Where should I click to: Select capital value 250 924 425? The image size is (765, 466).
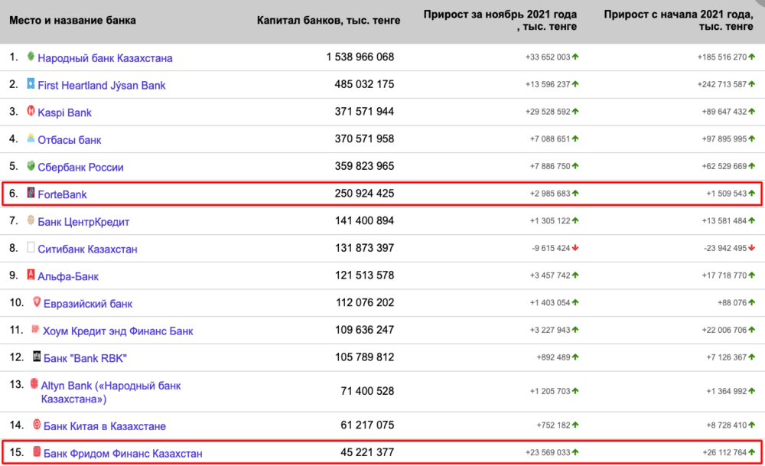click(364, 194)
